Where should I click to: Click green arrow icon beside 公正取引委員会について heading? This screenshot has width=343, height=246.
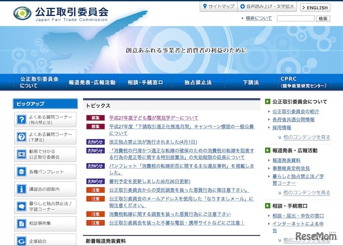268,102
